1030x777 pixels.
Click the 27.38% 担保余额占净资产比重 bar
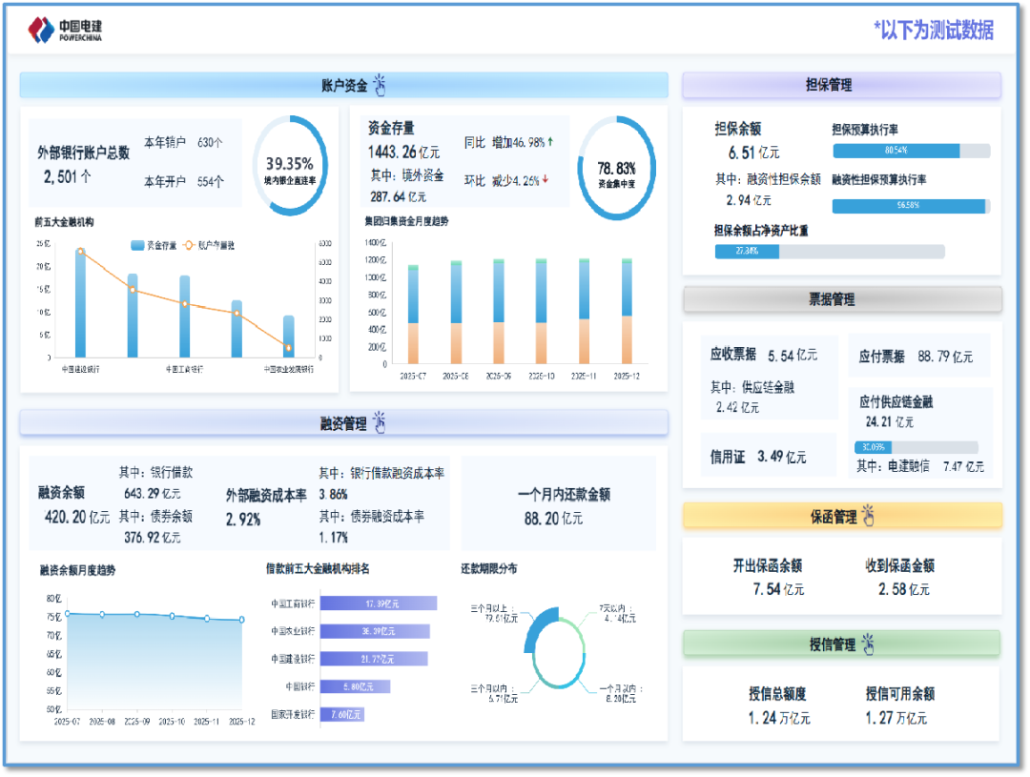coord(830,251)
